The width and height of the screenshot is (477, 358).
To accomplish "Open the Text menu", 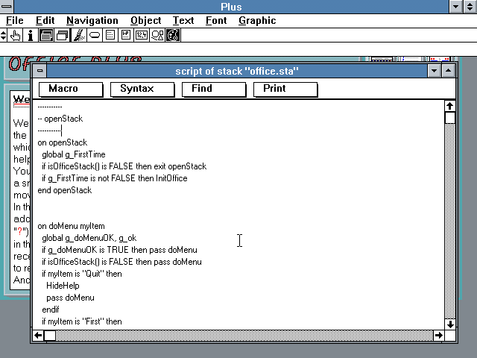I will (x=183, y=20).
